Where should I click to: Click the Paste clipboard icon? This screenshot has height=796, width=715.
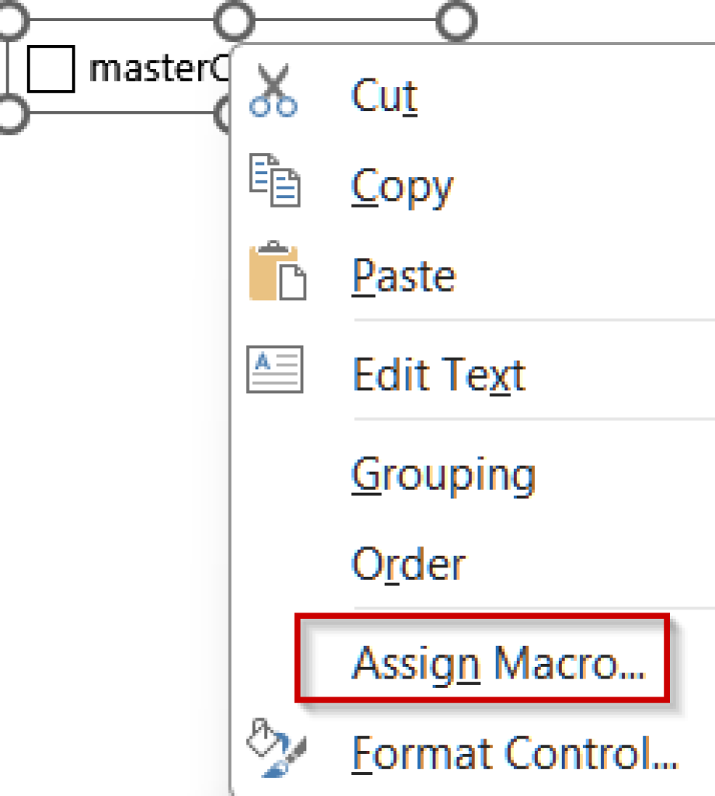(276, 272)
